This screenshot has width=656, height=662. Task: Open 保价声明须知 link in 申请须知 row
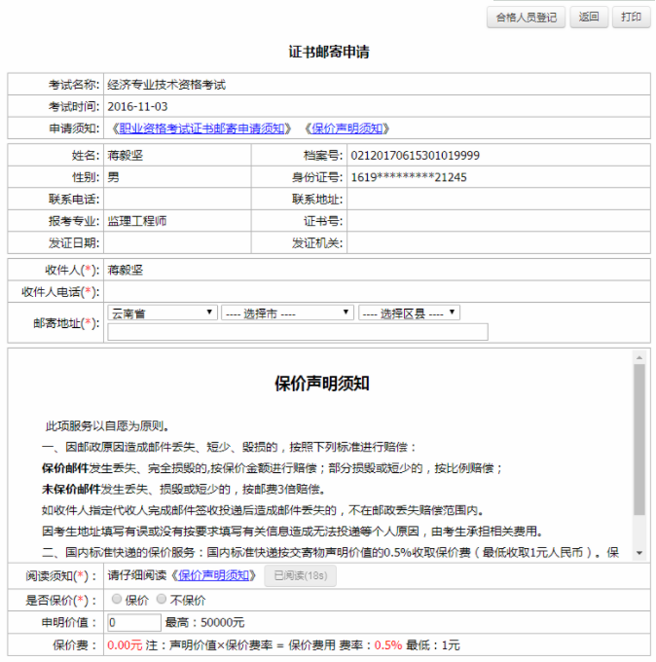coord(347,129)
